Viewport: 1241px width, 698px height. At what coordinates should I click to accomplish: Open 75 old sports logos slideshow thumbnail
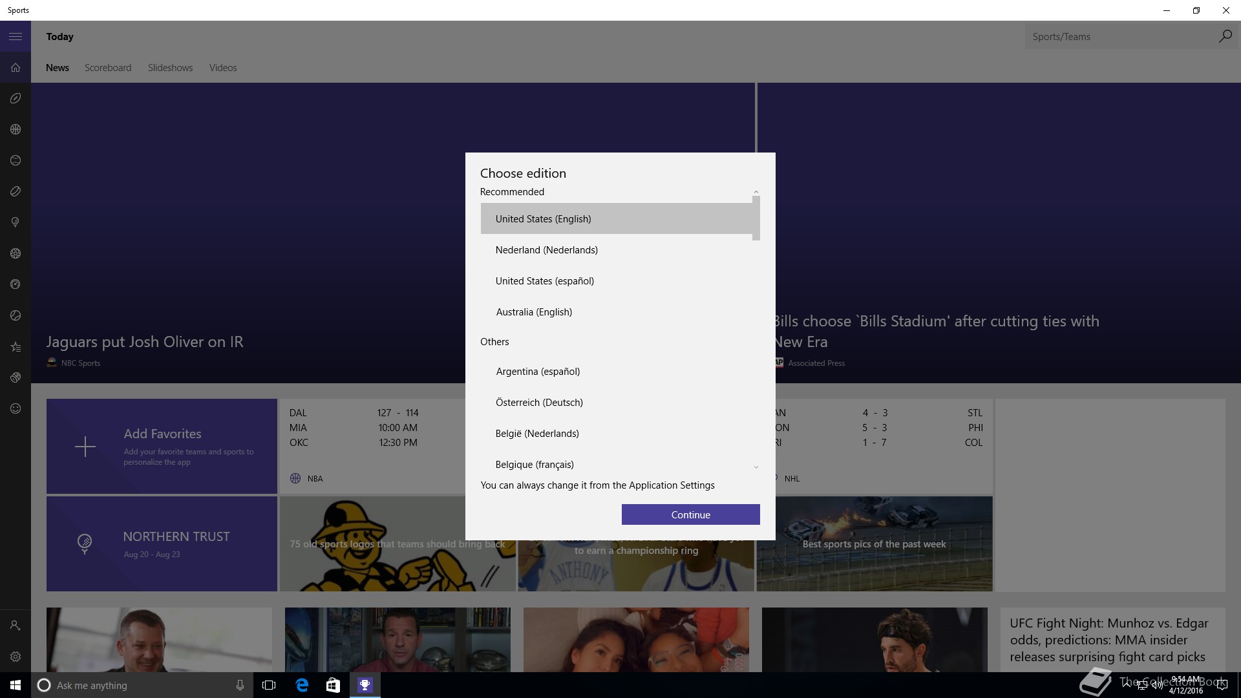click(x=398, y=544)
